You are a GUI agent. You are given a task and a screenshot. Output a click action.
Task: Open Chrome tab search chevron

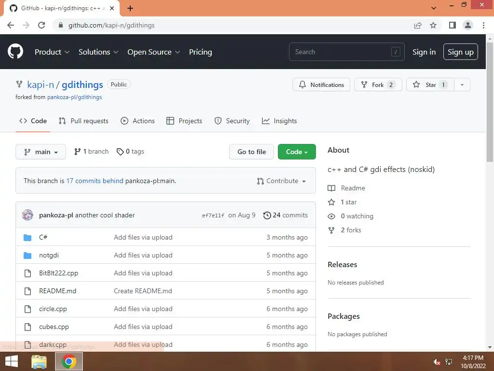click(x=434, y=8)
